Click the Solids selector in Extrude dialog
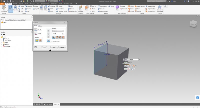 [x=36, y=34]
